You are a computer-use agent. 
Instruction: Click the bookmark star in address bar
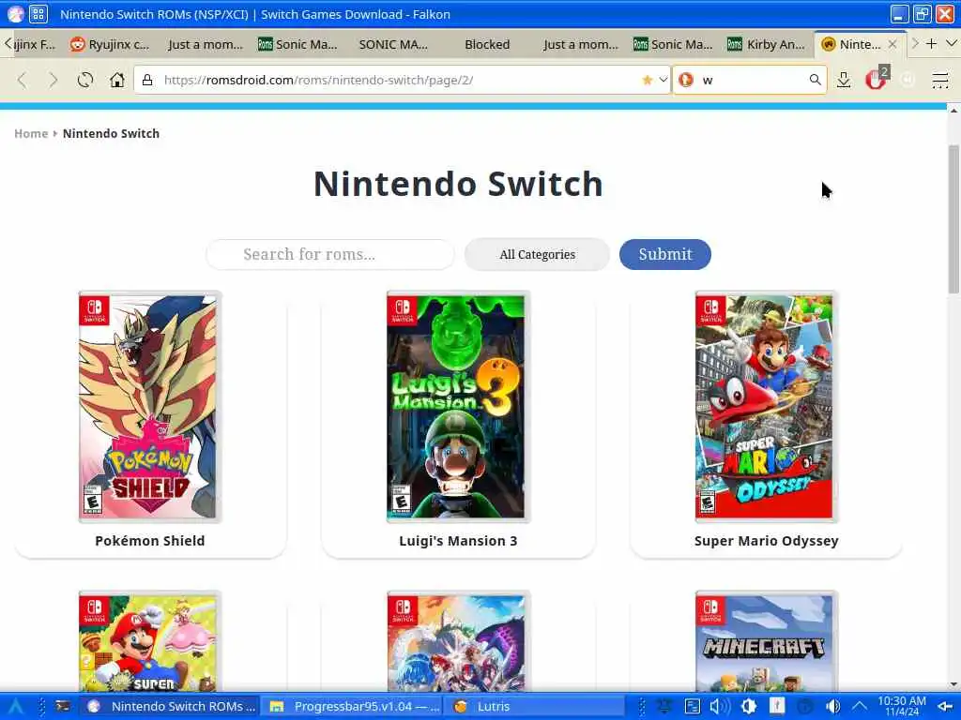click(648, 81)
